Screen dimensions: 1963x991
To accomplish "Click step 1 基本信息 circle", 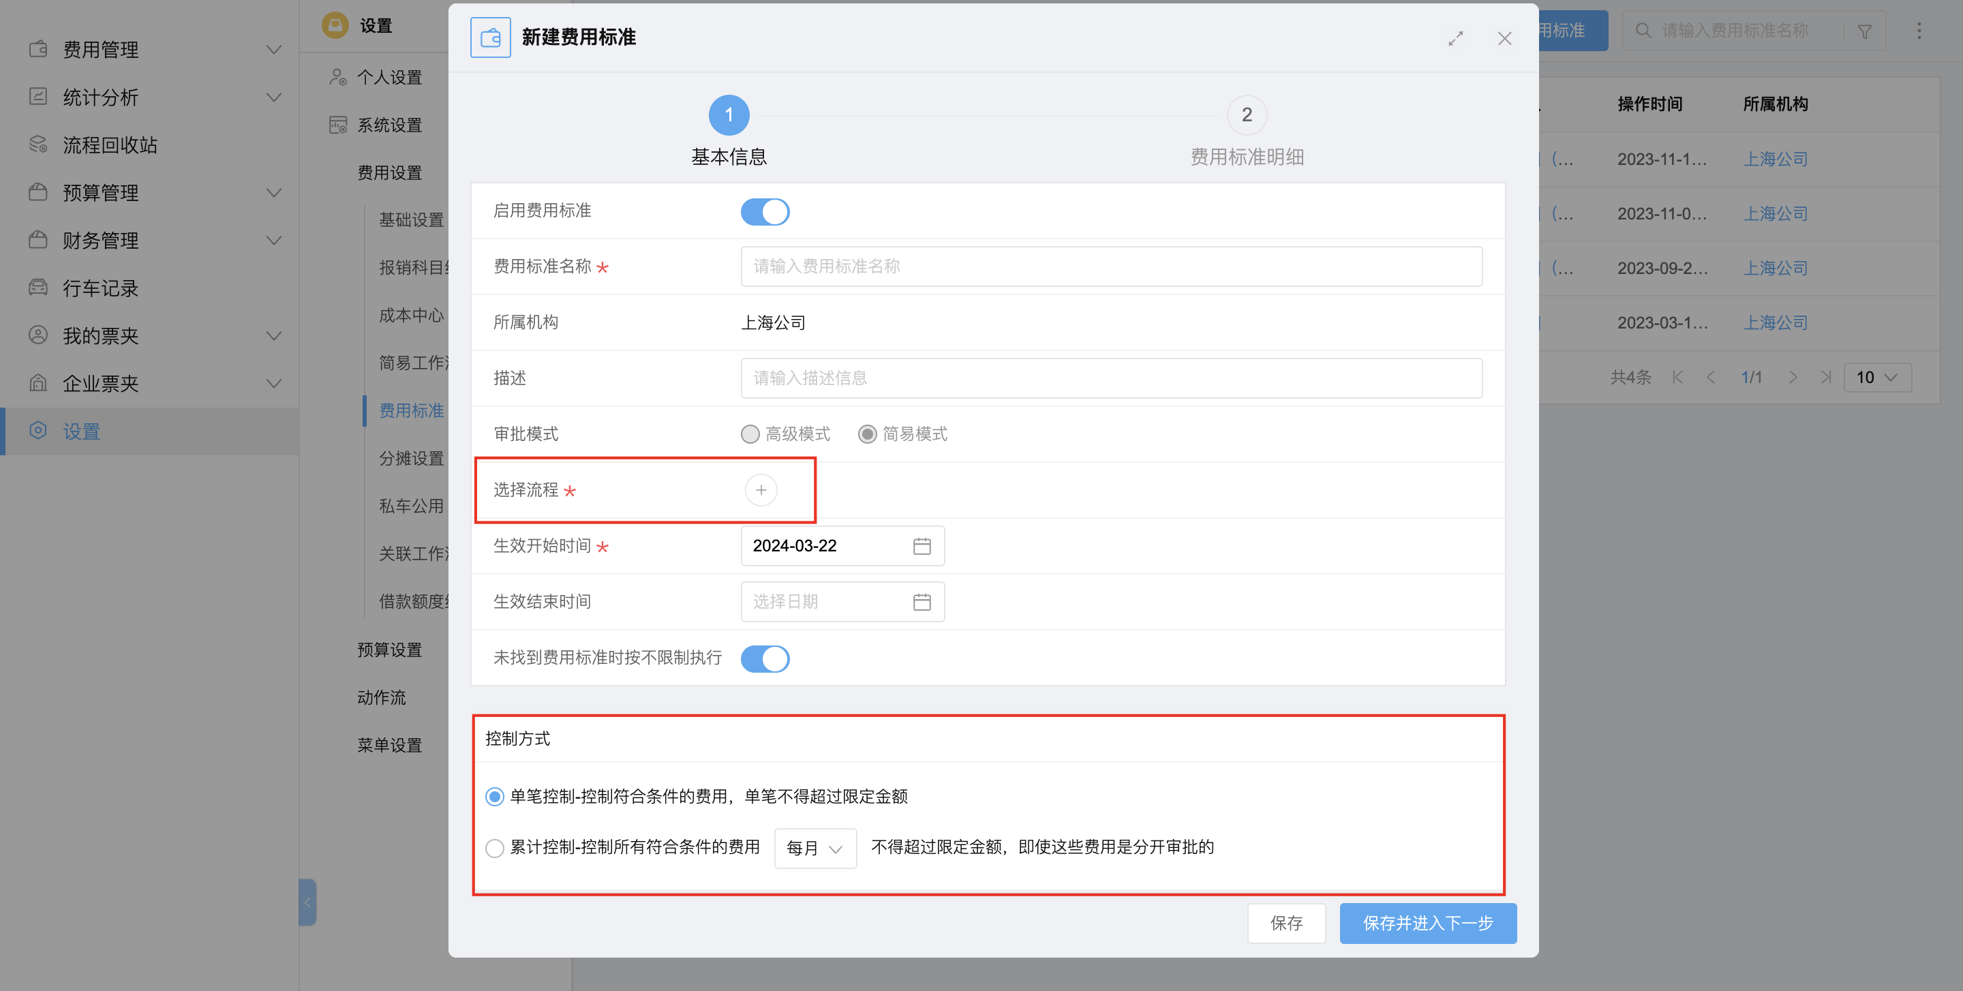I will (x=729, y=115).
